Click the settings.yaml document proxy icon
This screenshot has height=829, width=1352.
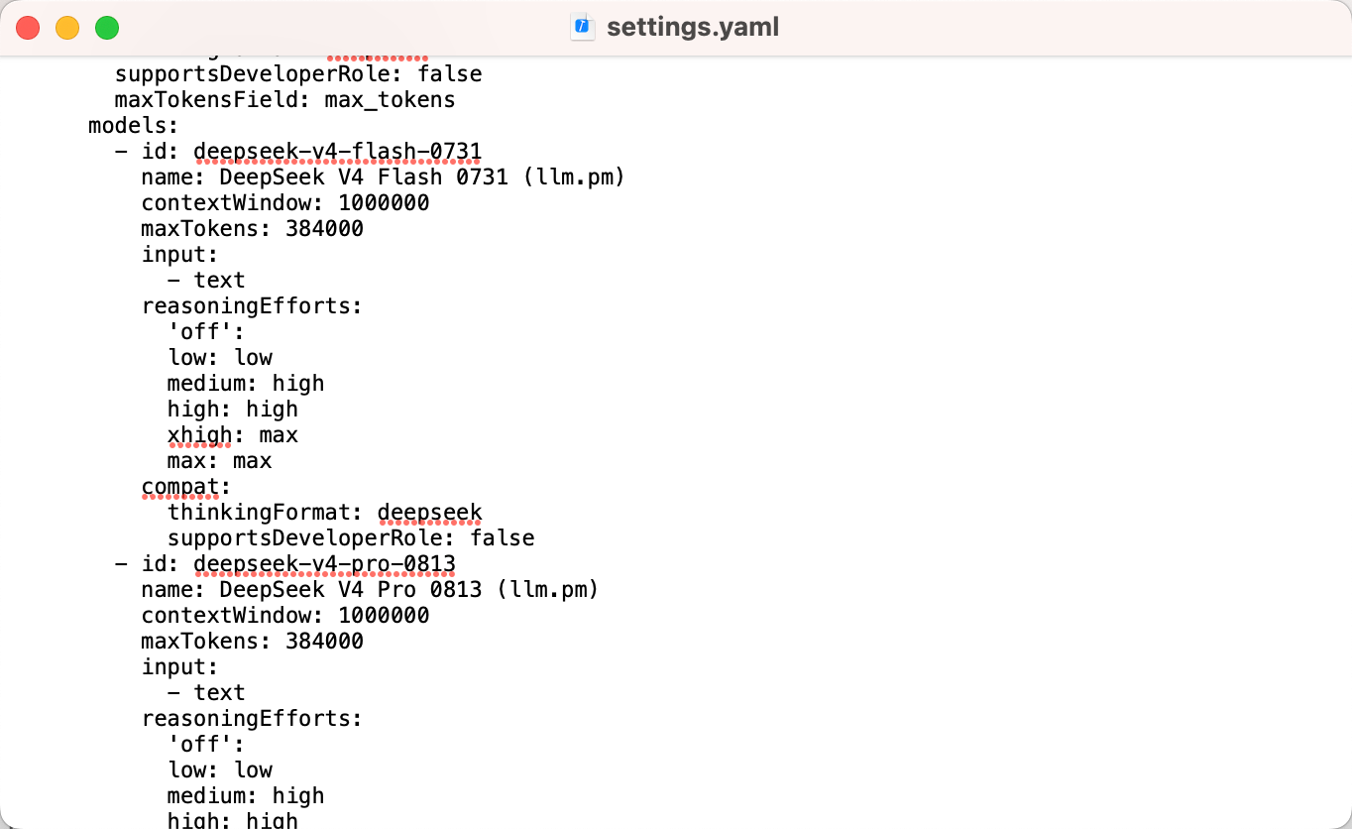(582, 27)
